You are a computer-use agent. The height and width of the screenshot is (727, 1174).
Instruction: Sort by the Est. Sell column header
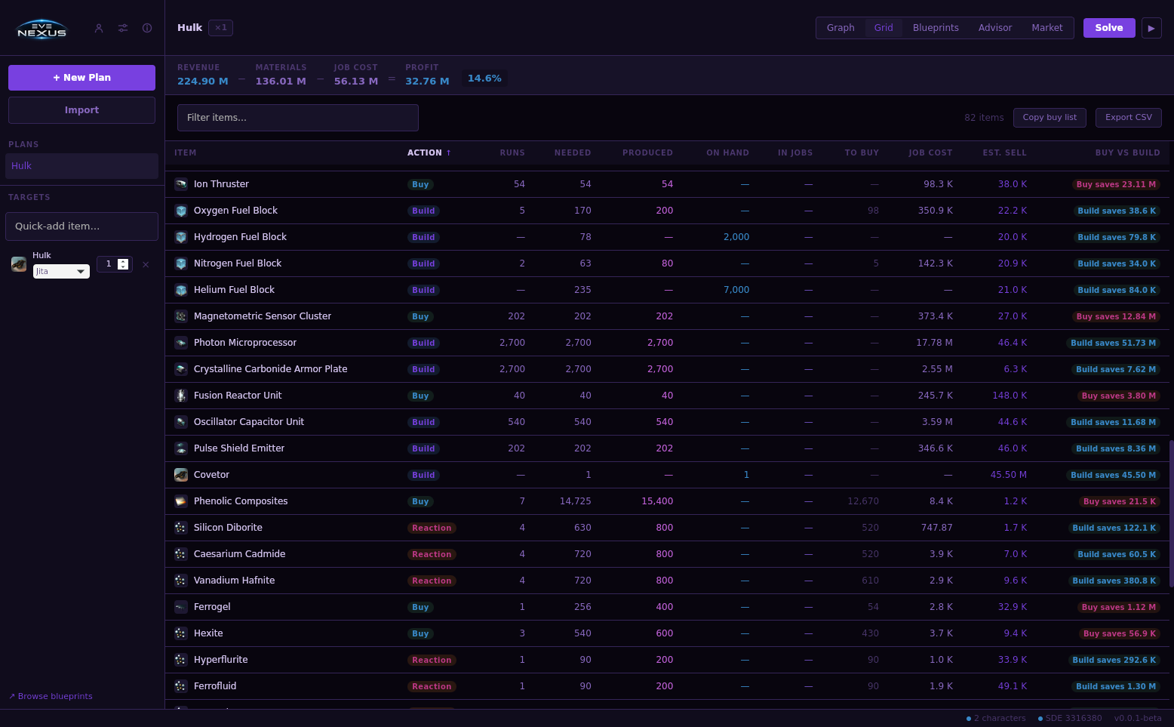pyautogui.click(x=1004, y=152)
